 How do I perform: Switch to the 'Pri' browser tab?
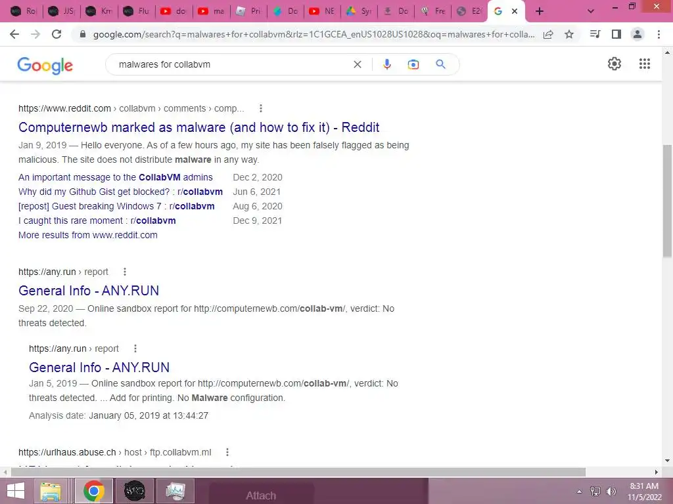(249, 11)
